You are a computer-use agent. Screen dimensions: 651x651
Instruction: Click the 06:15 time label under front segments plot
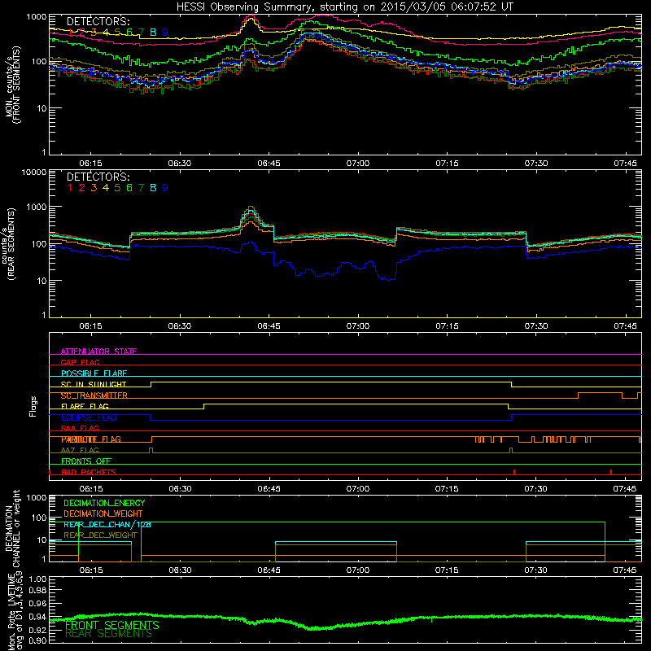tap(91, 164)
